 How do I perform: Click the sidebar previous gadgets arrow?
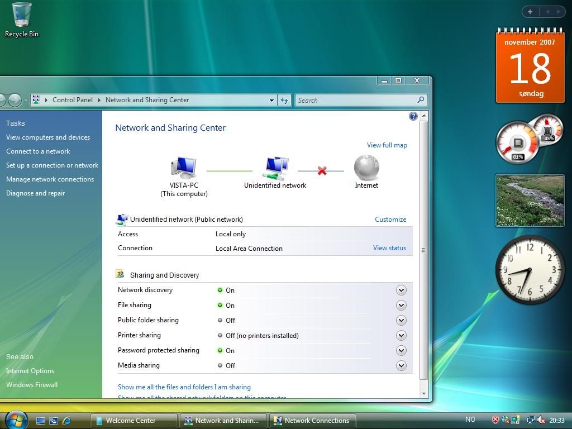point(547,12)
